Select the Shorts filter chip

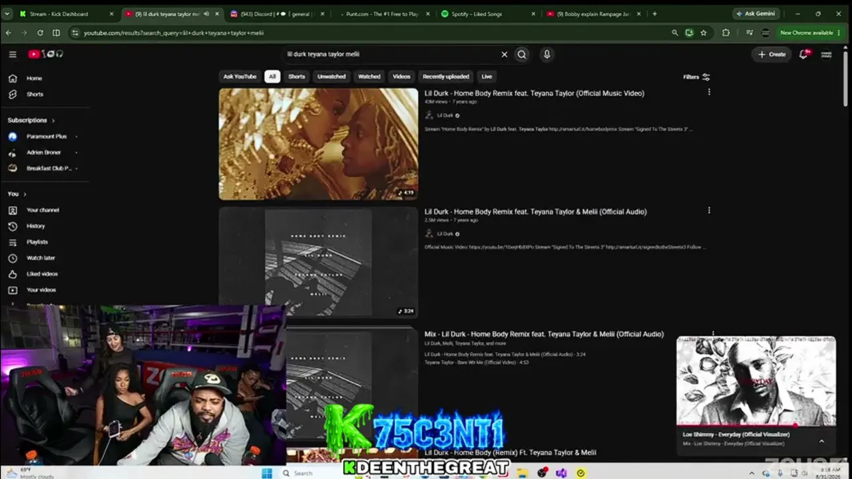click(x=297, y=77)
